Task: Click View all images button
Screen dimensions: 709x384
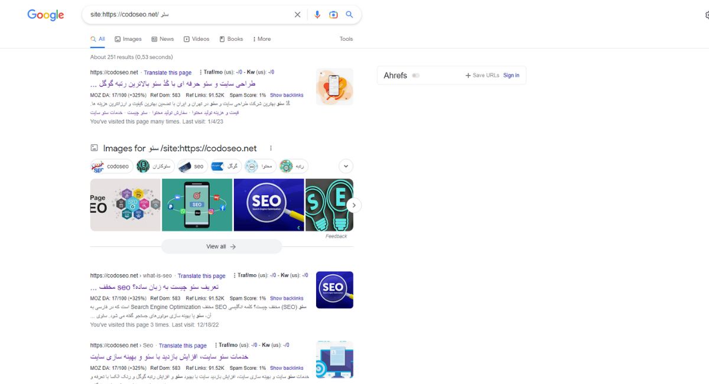Action: click(222, 246)
